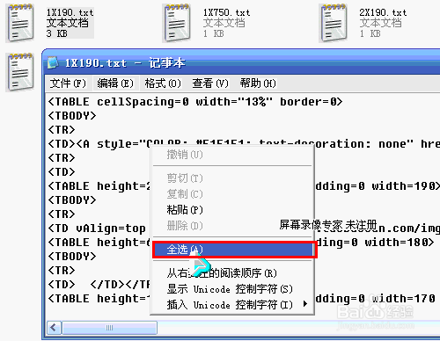
Task: Open the 查看(V) menu in Notepad
Action: pos(210,83)
